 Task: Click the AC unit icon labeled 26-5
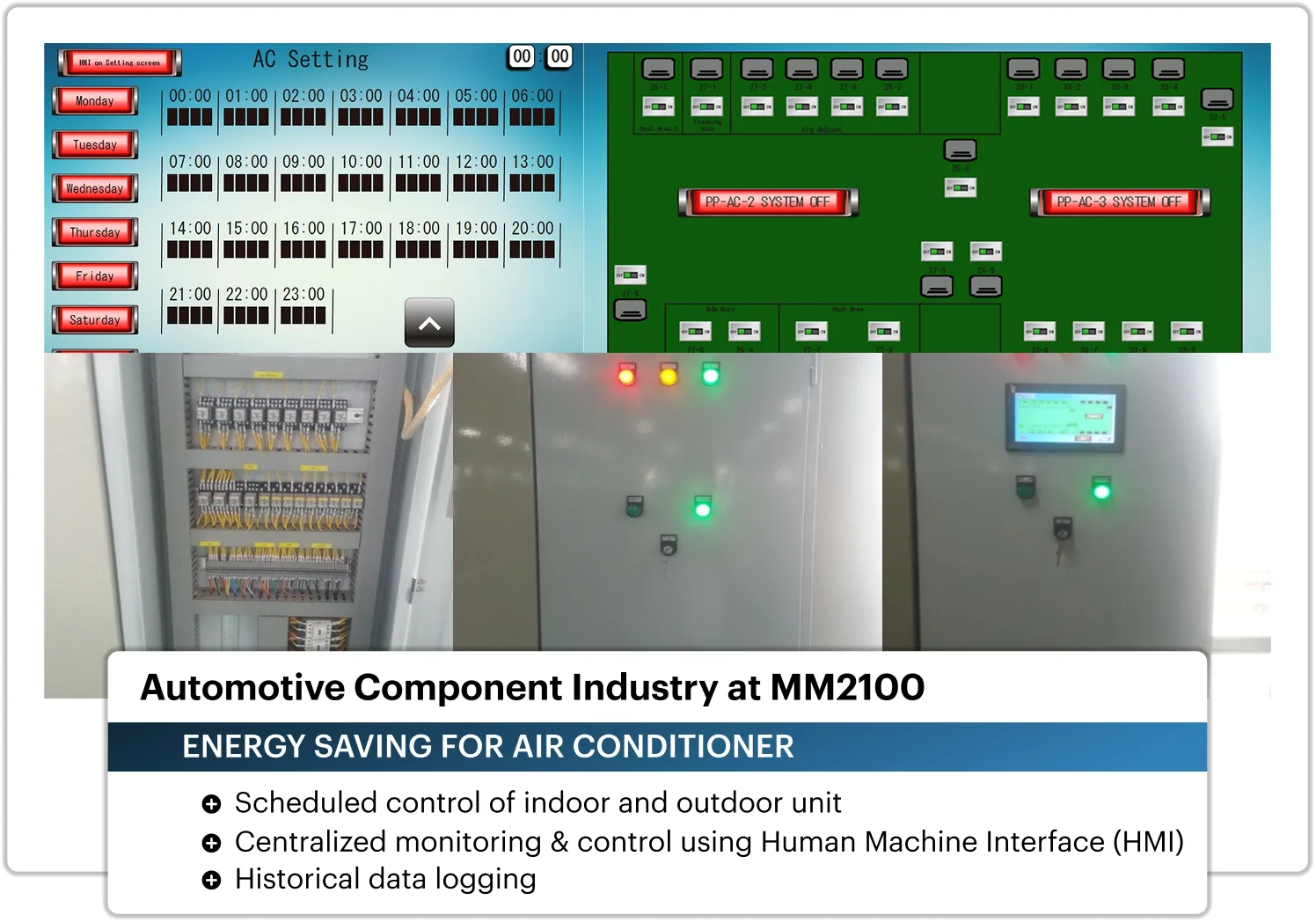click(986, 286)
